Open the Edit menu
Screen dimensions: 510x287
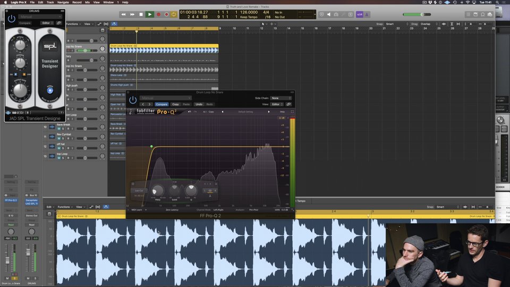(40, 2)
